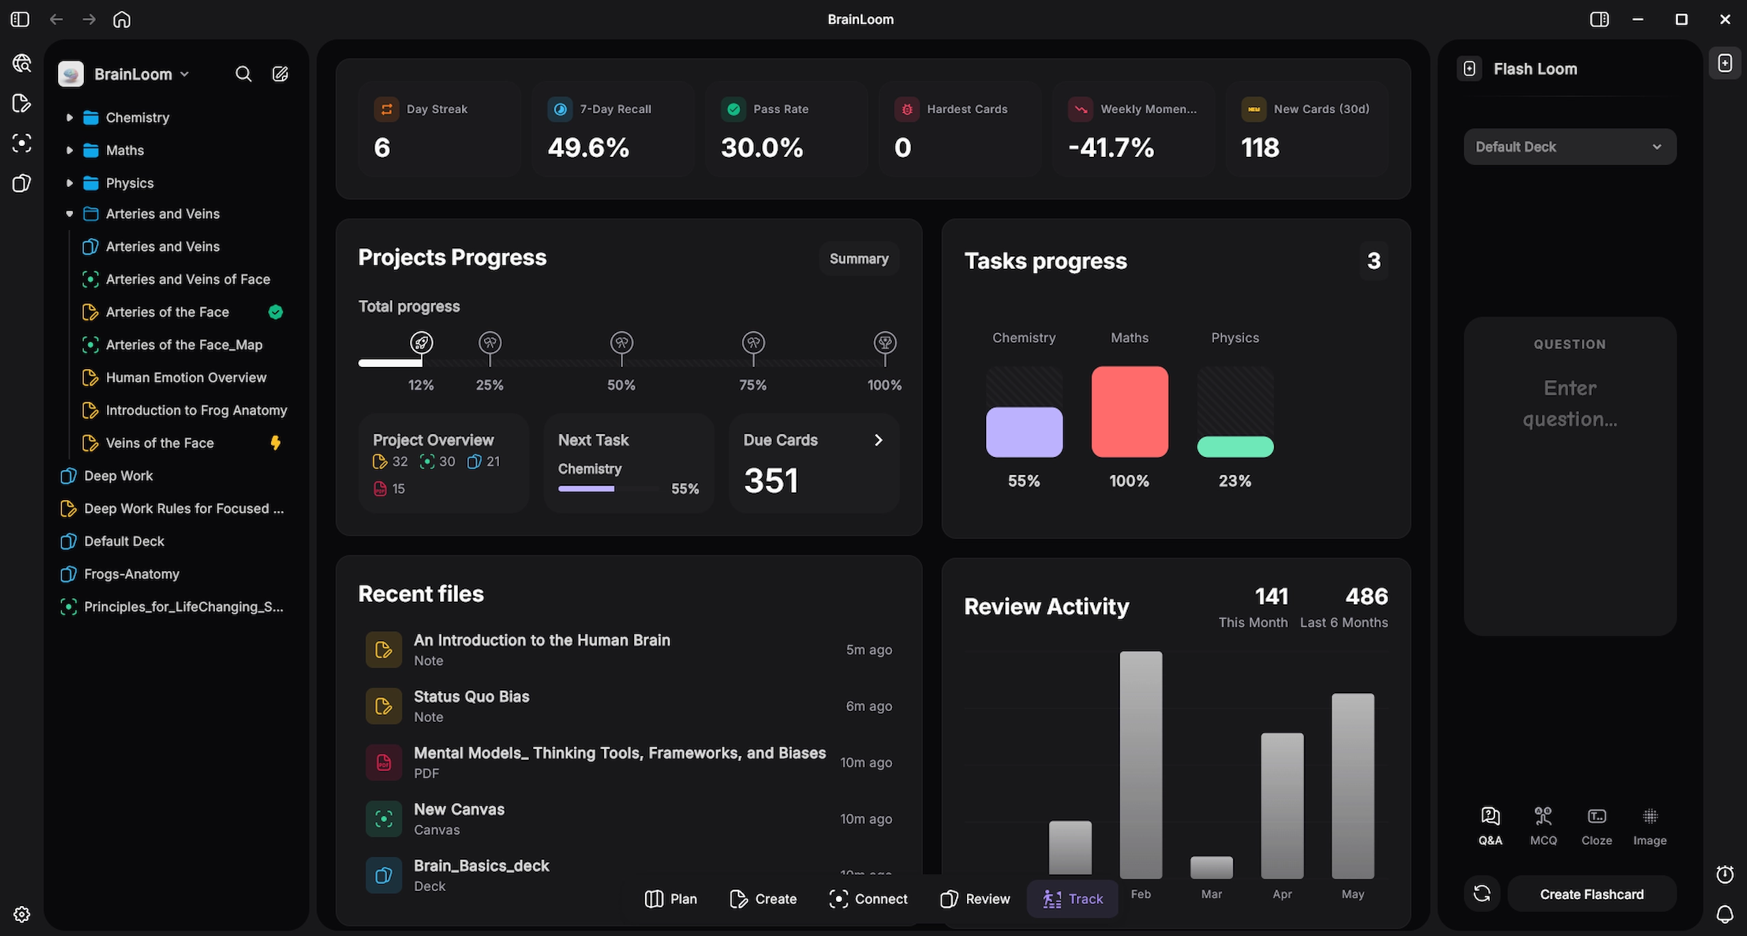Viewport: 1747px width, 936px height.
Task: Toggle the right panel layout icon
Action: point(1599,19)
